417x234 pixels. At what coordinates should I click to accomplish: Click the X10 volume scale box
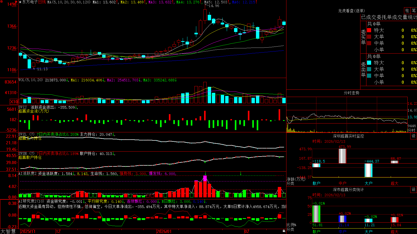pos(14,102)
